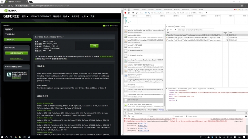Click the frame viewer horizontal scrollbar
Image resolution: width=248 pixels, height=139 pixels.
[x=201, y=110]
